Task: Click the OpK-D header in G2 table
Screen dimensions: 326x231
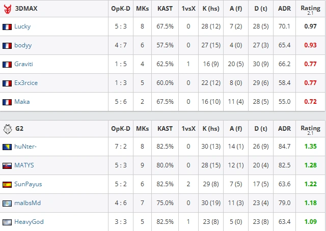Action: (121, 129)
